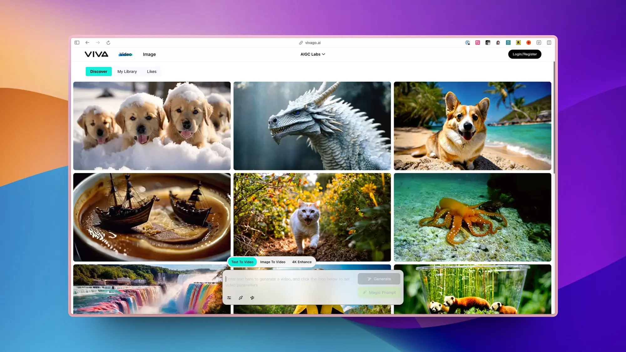Open the AIGC Labs dropdown
The image size is (626, 352).
coord(313,54)
